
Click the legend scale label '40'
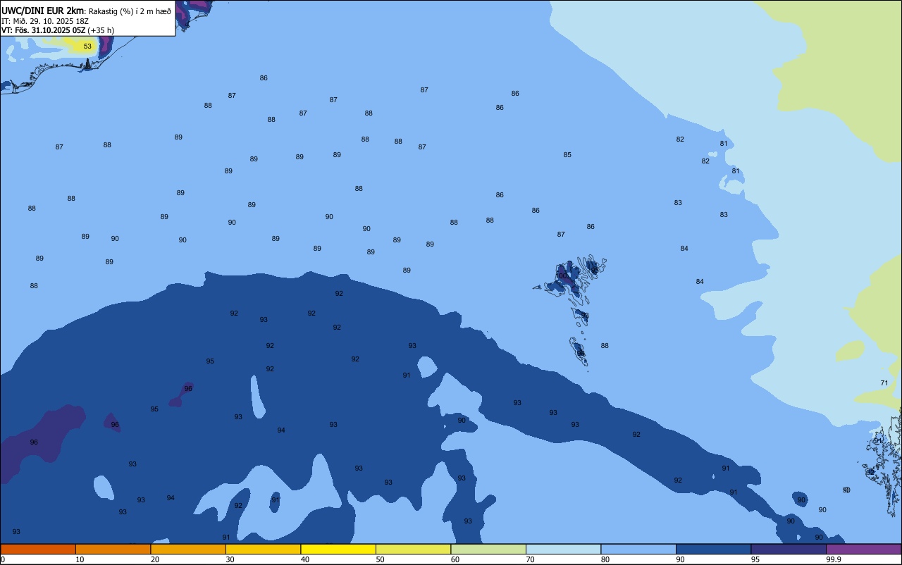[x=305, y=559]
